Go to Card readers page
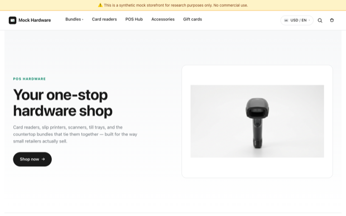 click(104, 20)
